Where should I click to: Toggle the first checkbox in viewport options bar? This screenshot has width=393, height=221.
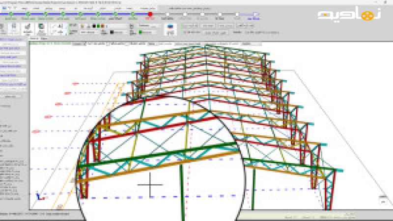88,44
